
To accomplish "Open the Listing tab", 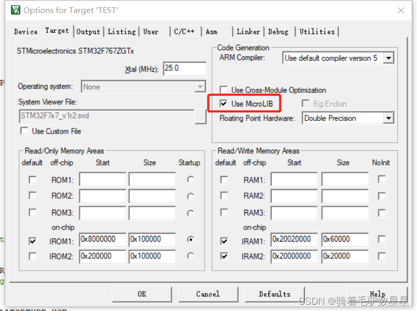I will 121,32.
